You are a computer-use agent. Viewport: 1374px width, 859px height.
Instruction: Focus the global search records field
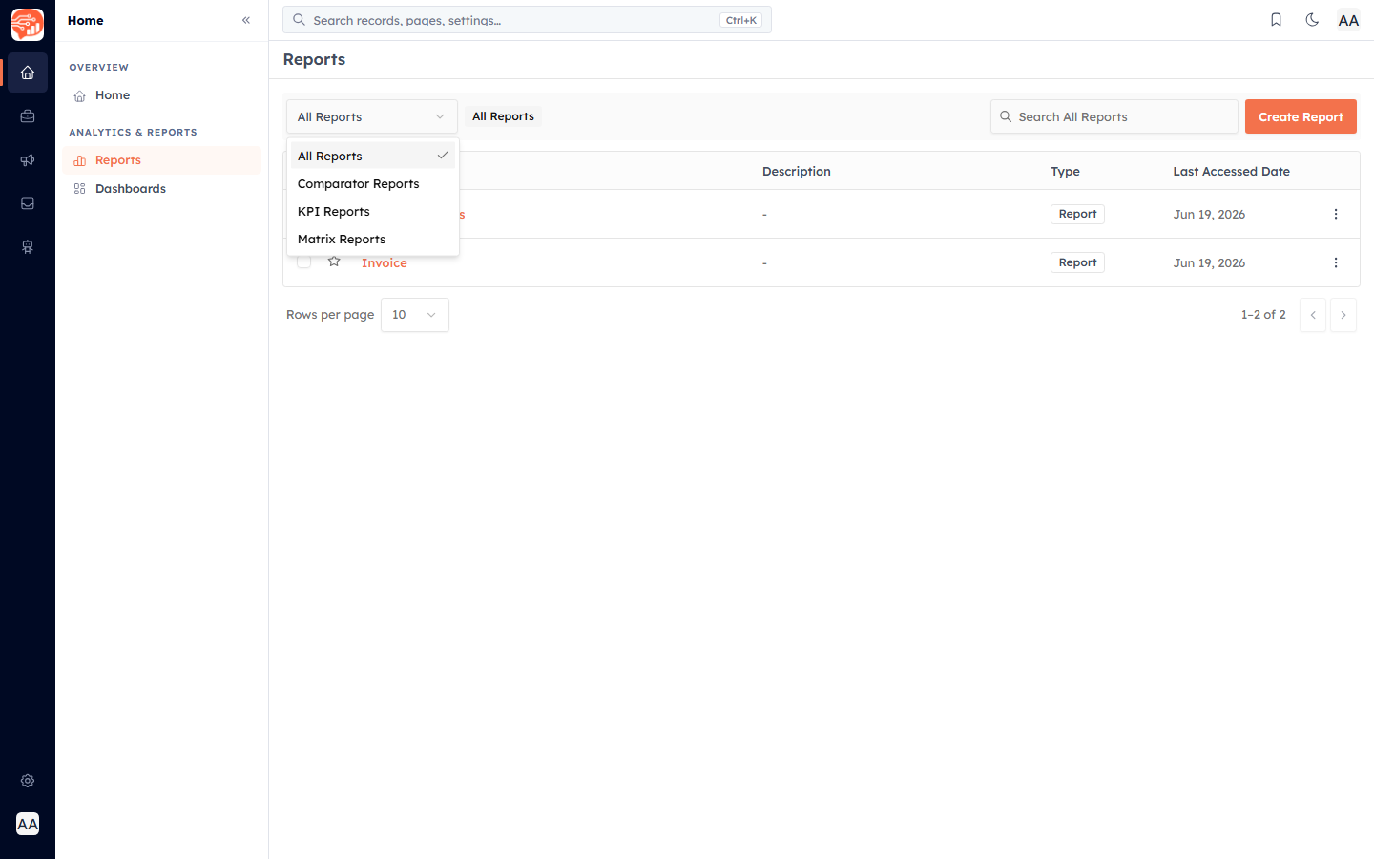pyautogui.click(x=527, y=20)
